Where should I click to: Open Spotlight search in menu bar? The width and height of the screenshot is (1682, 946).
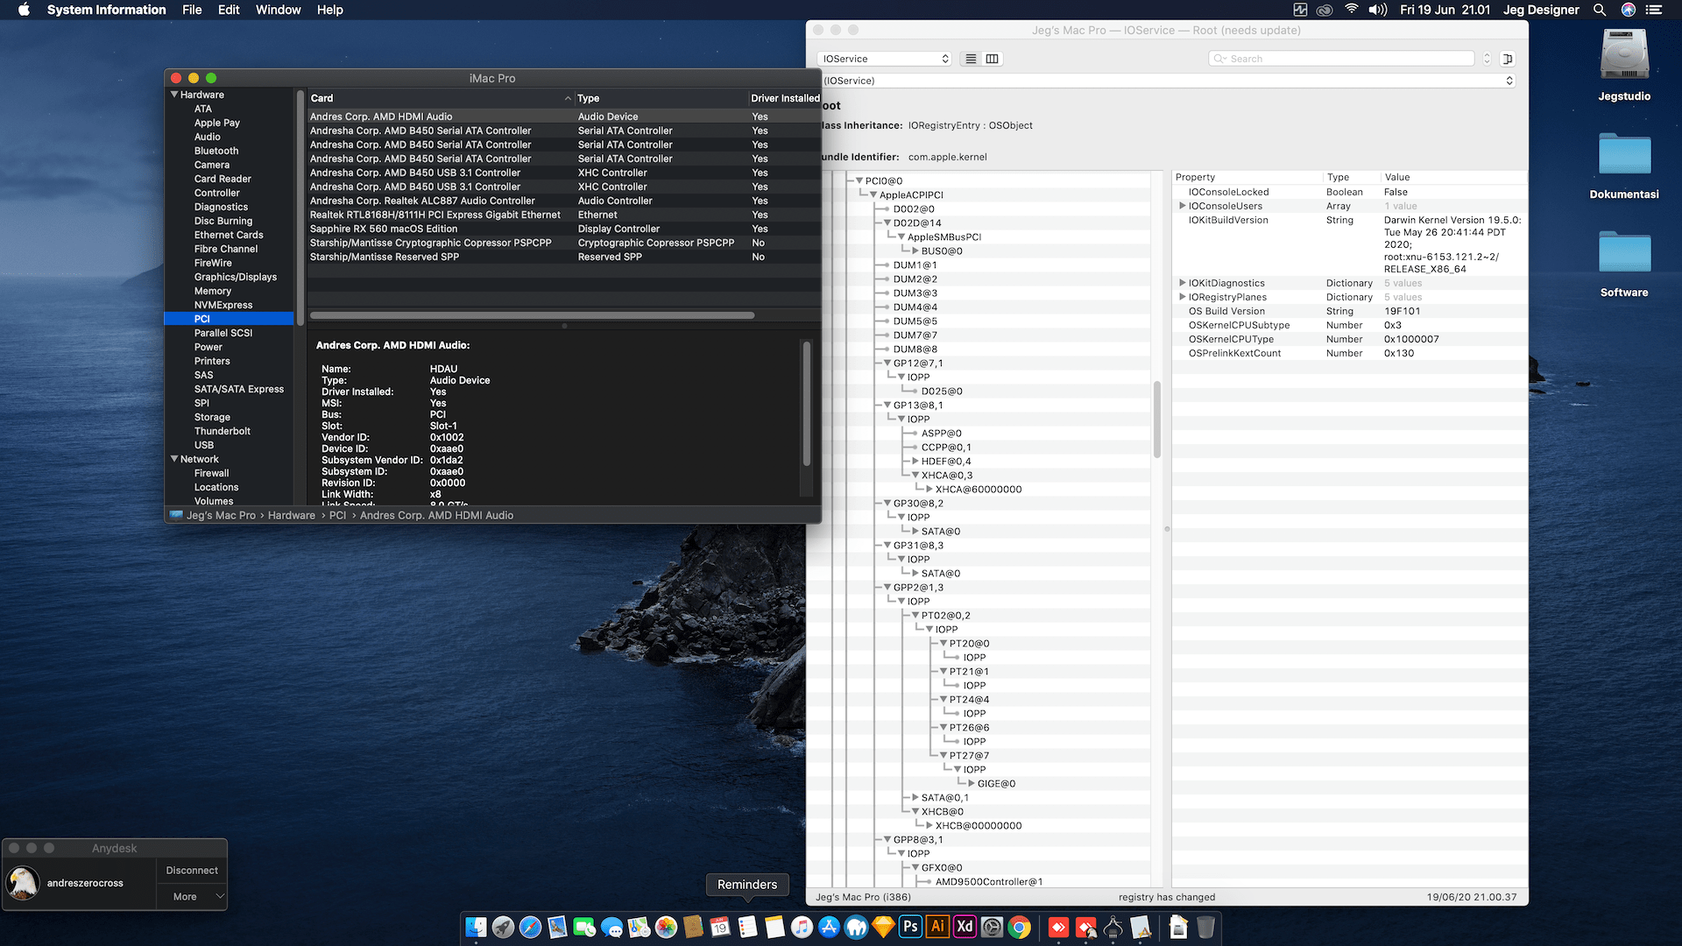pyautogui.click(x=1600, y=10)
